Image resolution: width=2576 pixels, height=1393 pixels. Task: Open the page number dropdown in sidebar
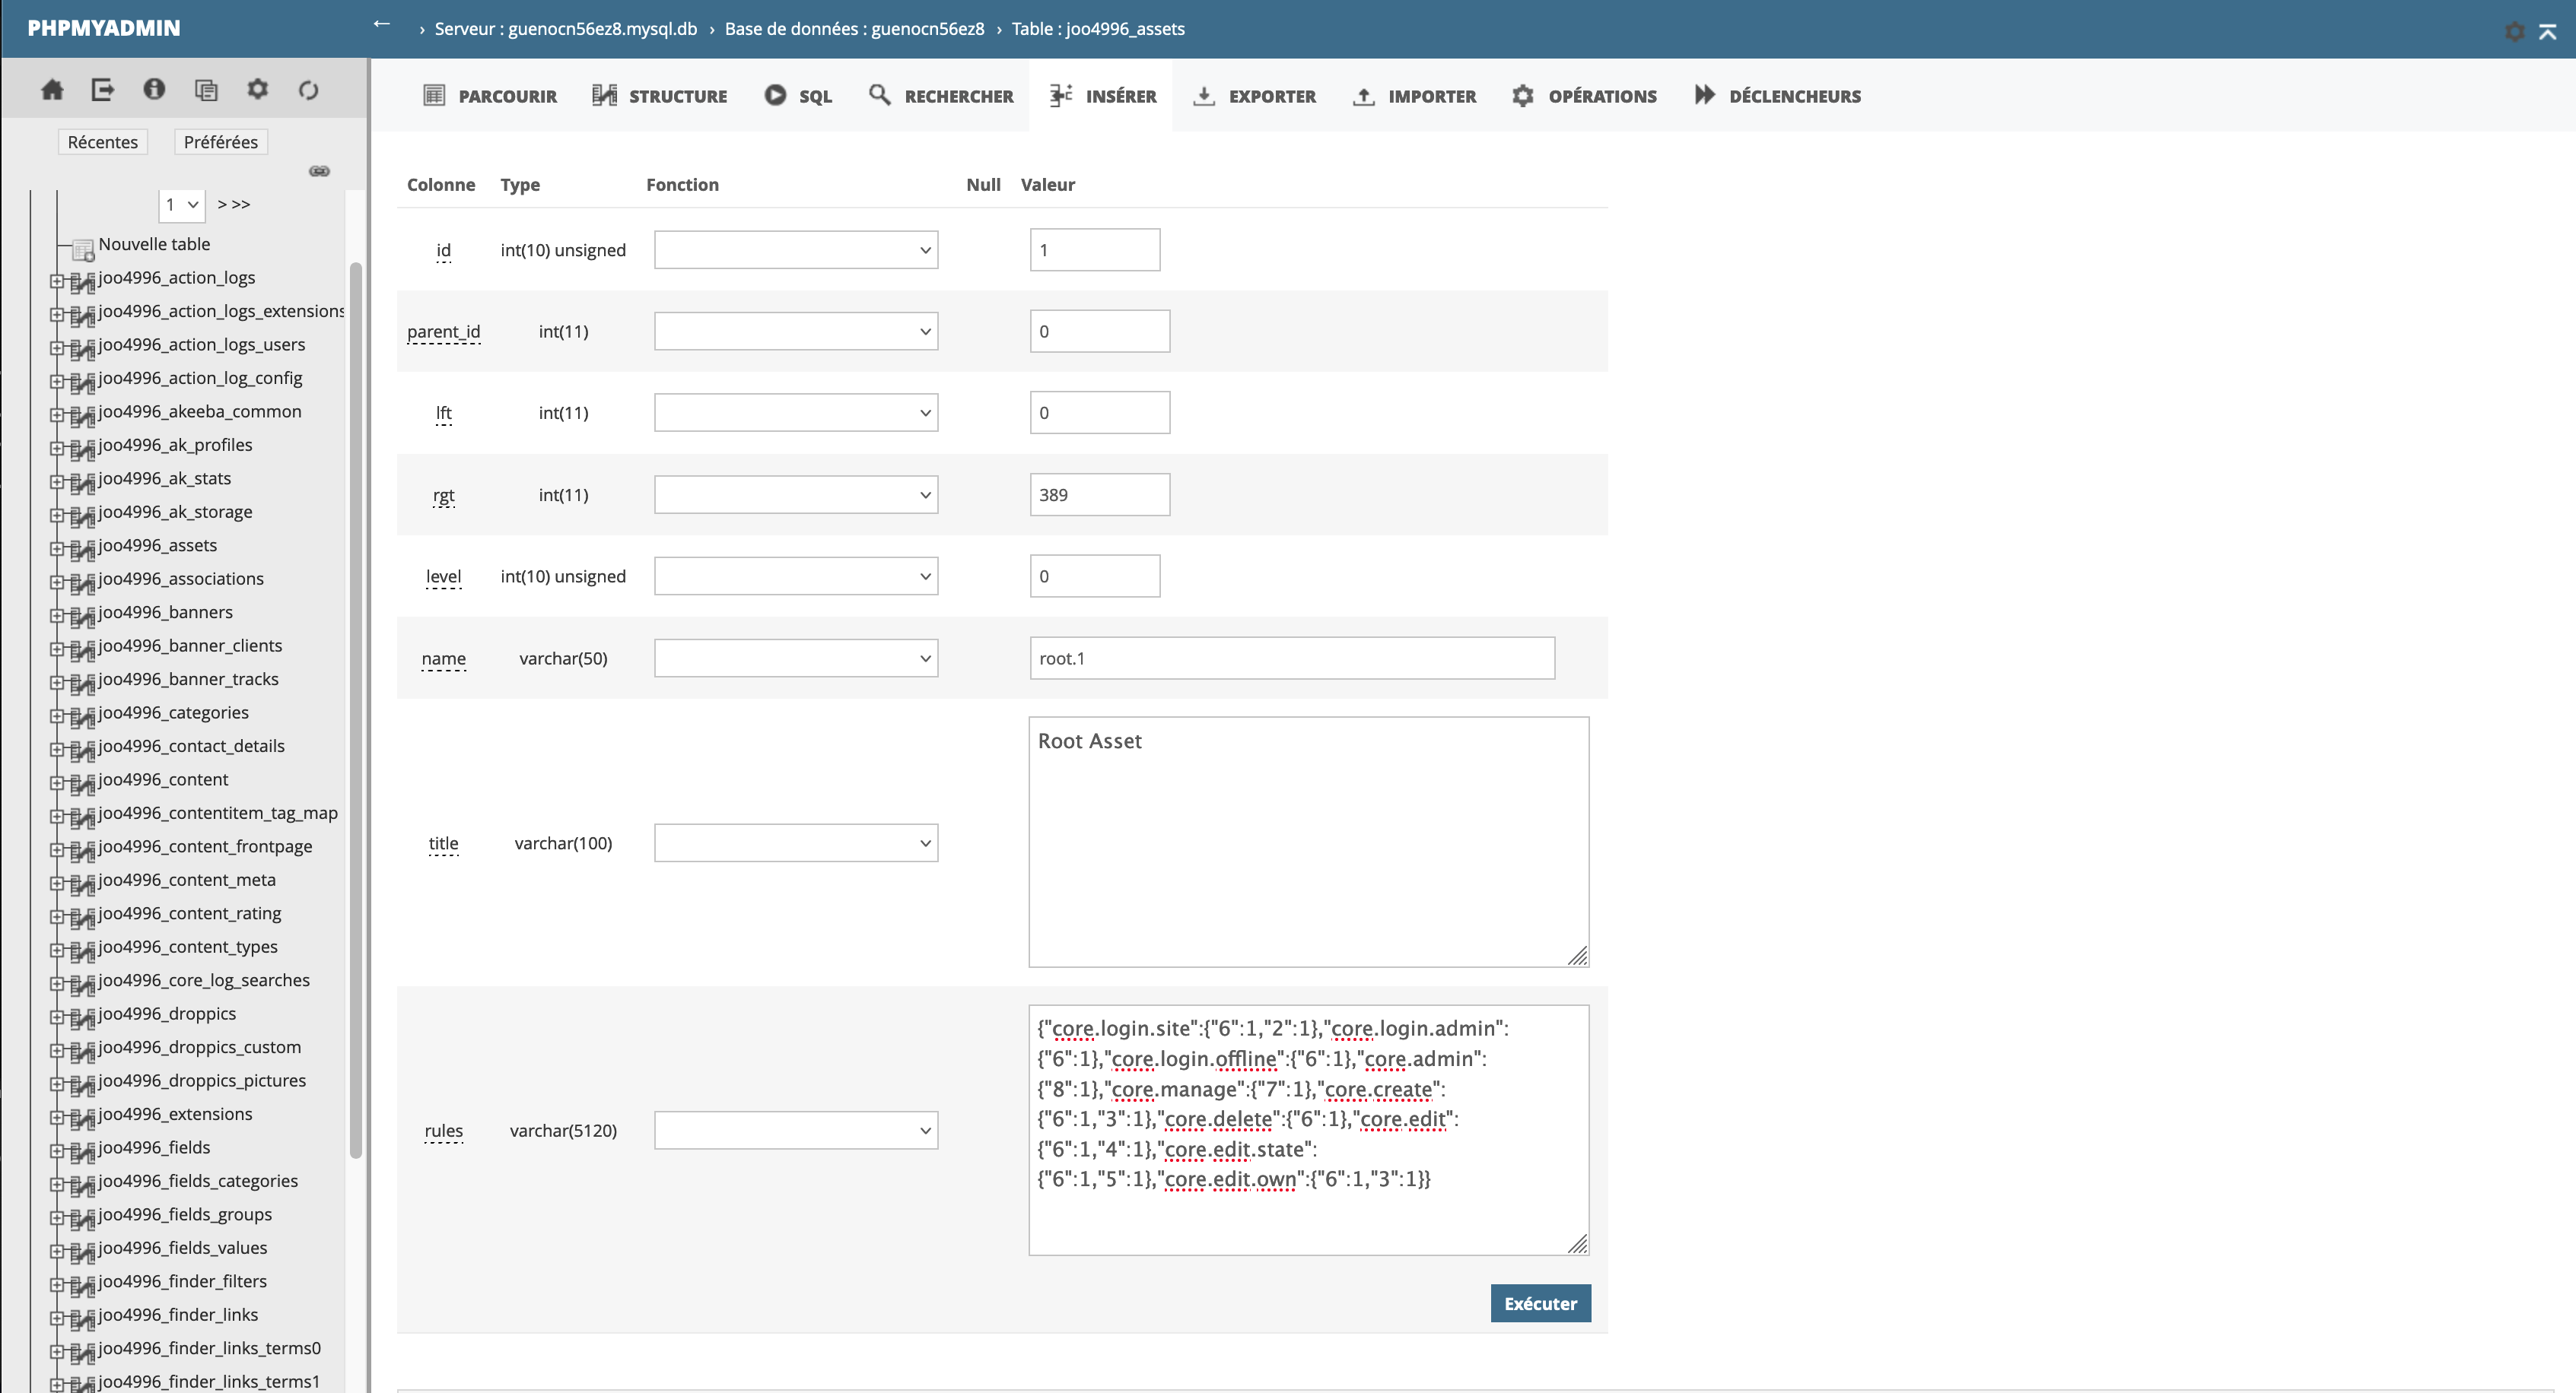pos(181,205)
